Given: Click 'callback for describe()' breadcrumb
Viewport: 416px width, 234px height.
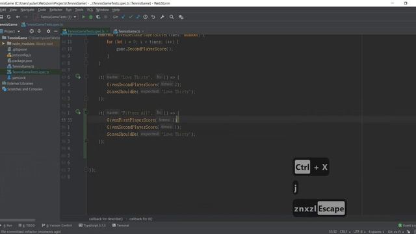Looking at the screenshot, I should point(105,219).
